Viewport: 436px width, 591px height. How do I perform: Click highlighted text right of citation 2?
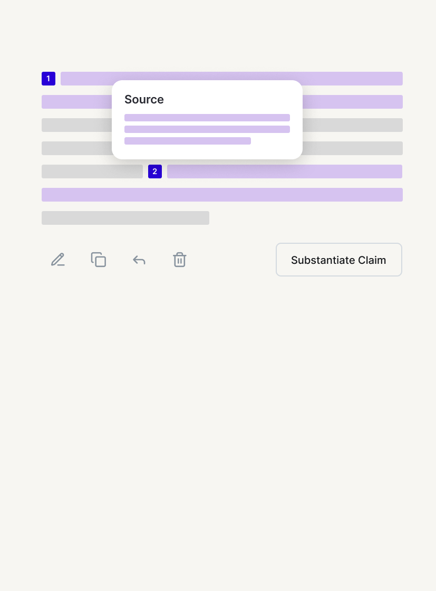285,171
